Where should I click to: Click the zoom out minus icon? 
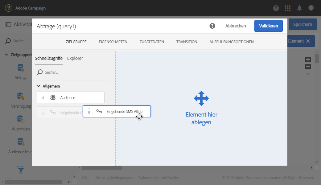coord(308,67)
